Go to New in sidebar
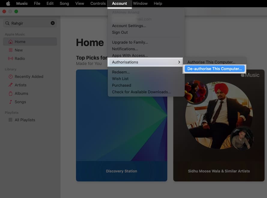The image size is (267, 198). point(30,50)
